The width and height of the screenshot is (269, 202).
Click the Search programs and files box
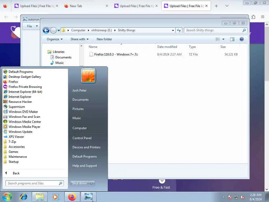(34, 183)
